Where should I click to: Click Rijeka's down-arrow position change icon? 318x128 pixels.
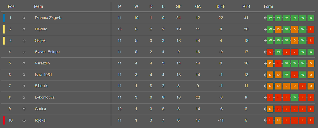click(x=24, y=120)
